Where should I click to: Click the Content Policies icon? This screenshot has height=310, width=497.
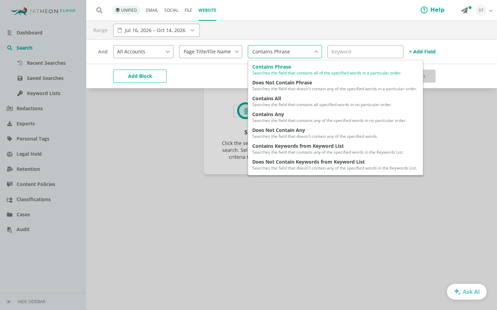[10, 184]
